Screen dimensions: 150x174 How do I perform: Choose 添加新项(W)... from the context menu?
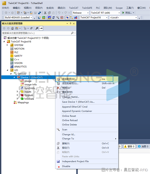point(84,79)
